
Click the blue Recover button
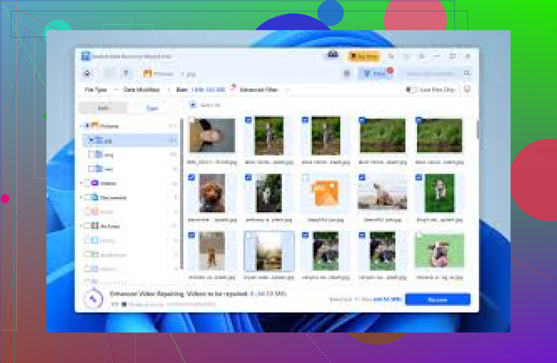coord(437,299)
